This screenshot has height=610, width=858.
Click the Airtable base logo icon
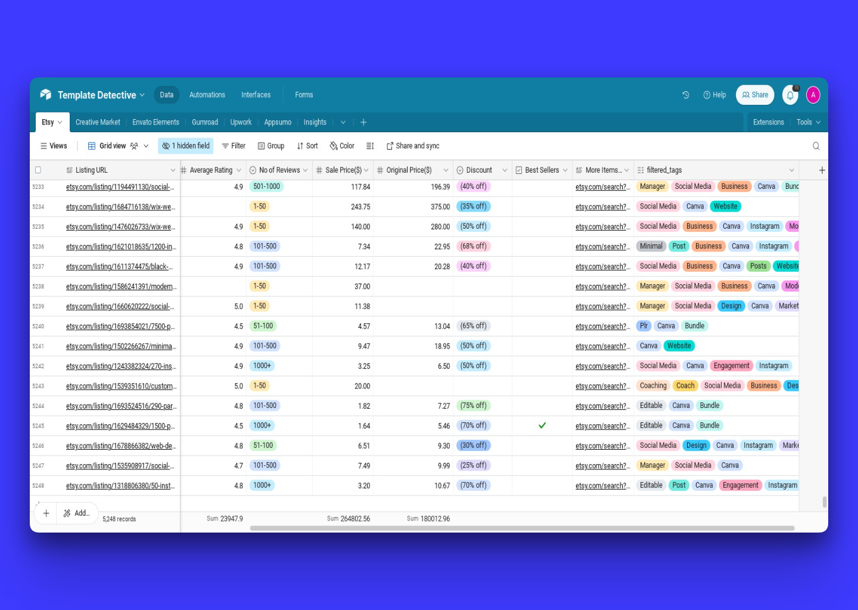coord(46,95)
